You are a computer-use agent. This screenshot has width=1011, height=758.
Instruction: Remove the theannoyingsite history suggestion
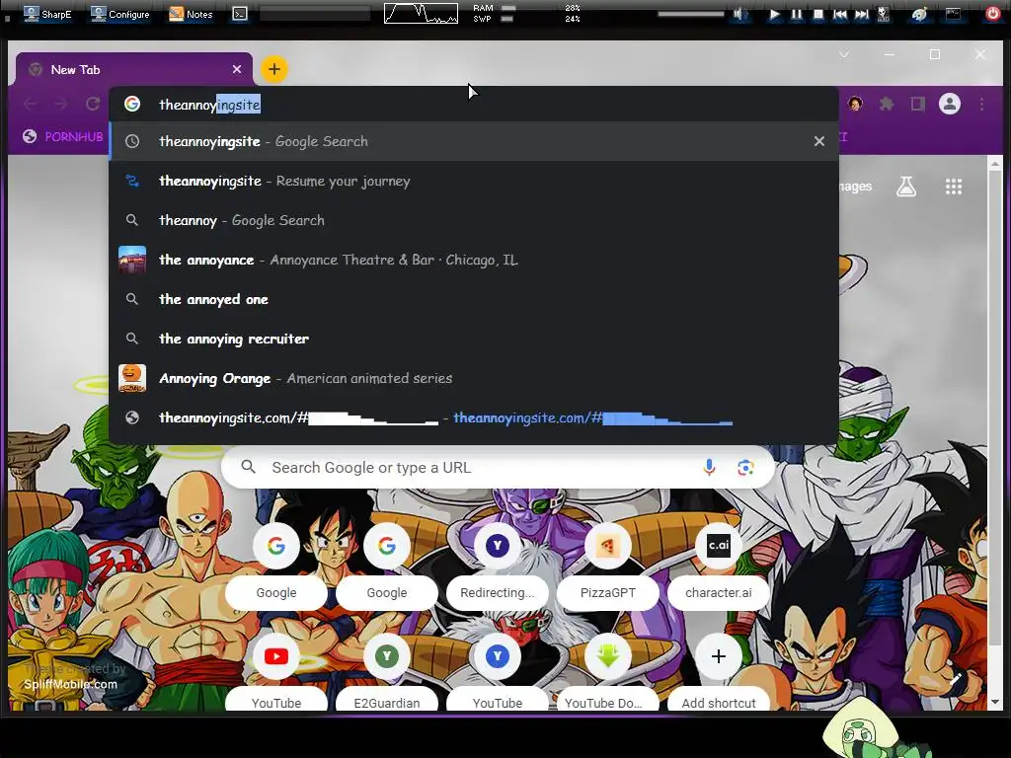click(818, 141)
